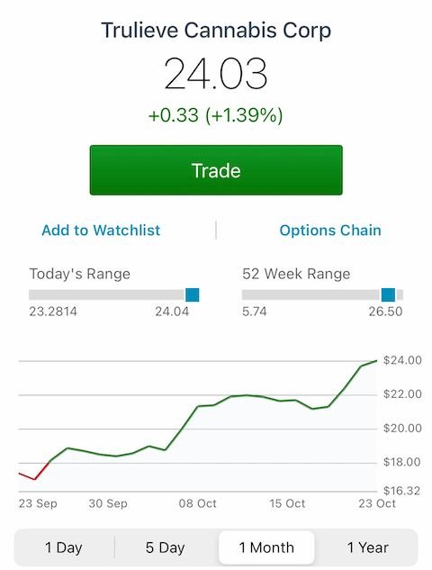
Task: Open the Options Chain link
Action: (330, 231)
